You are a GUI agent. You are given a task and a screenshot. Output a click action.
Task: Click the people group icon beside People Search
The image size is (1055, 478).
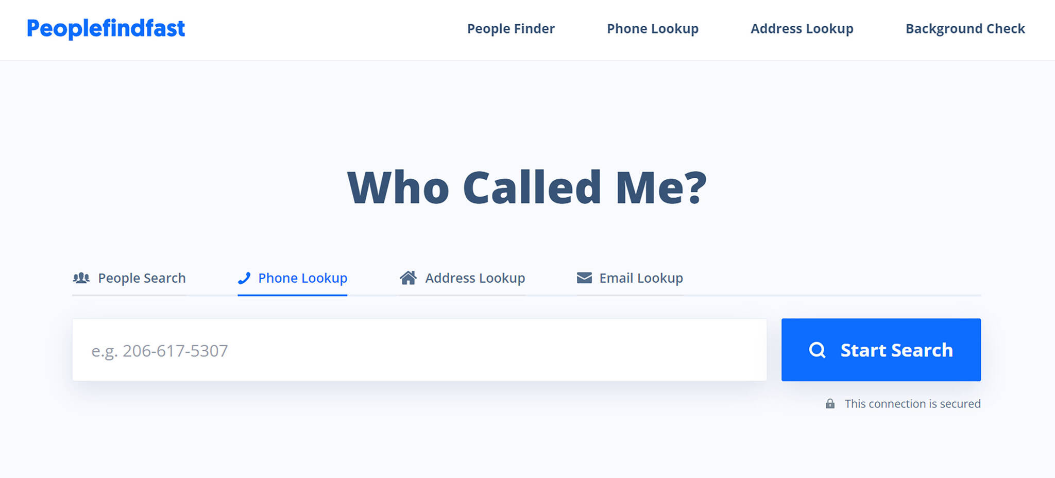point(81,278)
